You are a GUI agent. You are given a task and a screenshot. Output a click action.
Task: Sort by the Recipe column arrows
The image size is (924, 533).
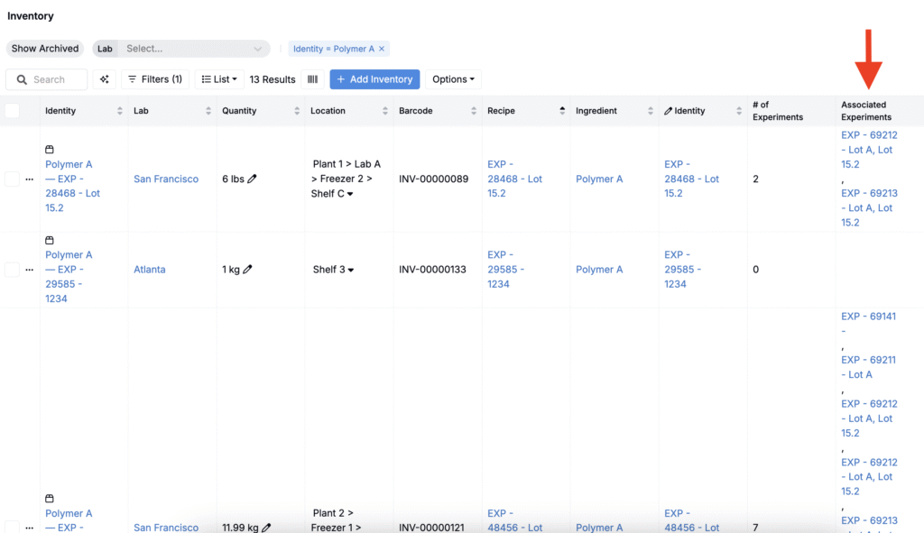click(562, 111)
